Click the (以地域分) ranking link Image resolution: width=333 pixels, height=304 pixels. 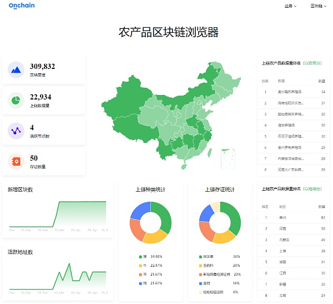(x=312, y=188)
